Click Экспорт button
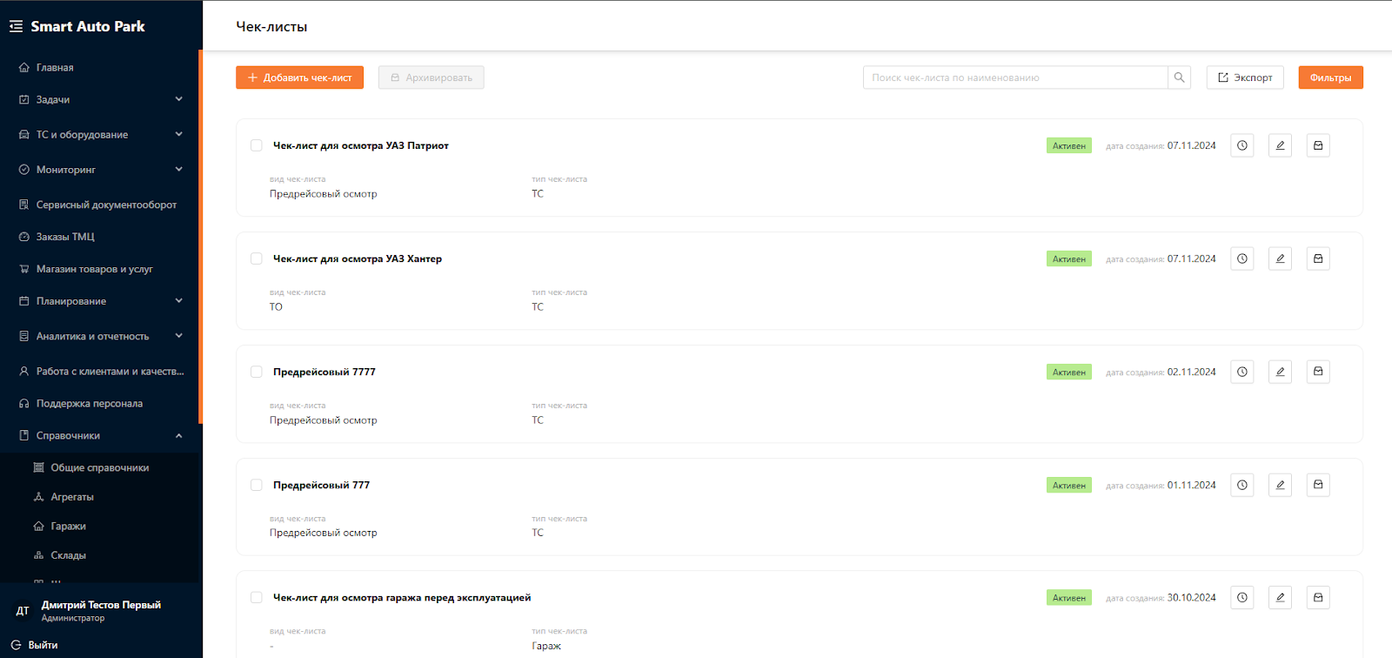 [x=1244, y=77]
